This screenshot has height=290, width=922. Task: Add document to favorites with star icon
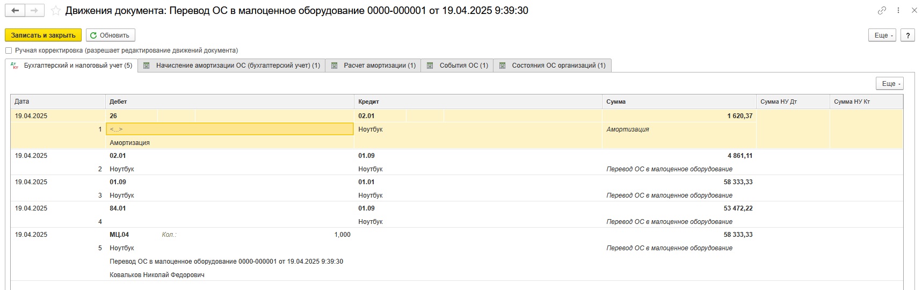[55, 11]
